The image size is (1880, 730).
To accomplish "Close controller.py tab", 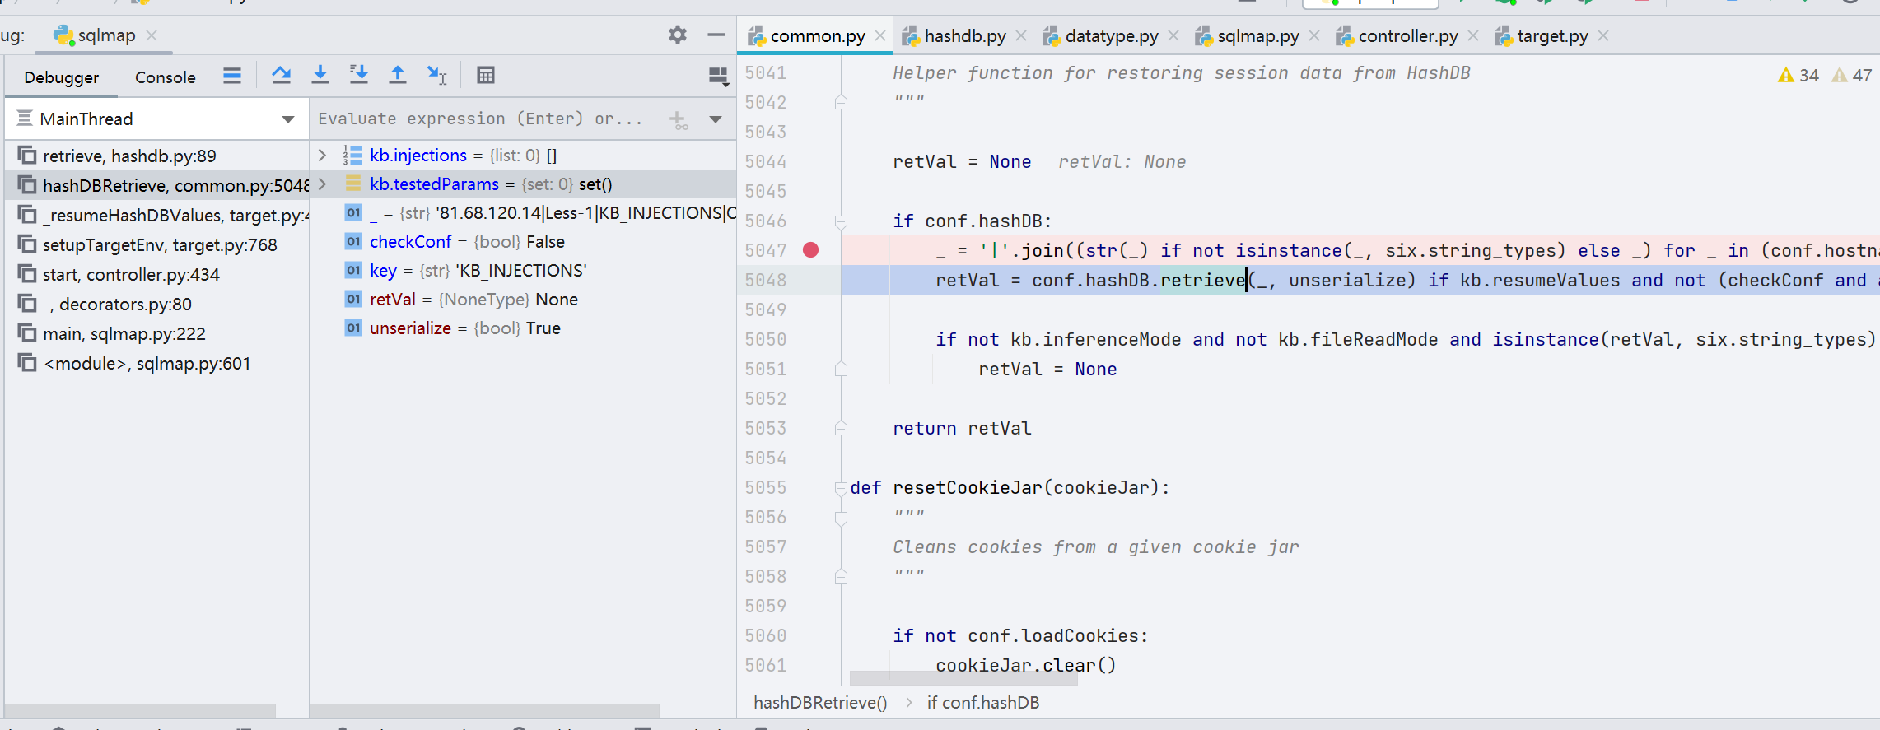I will 1473,35.
